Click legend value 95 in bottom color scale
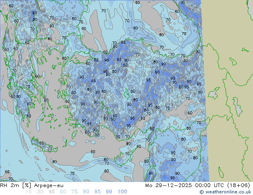 coord(97,192)
